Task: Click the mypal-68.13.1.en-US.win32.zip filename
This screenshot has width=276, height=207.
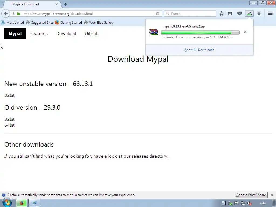Action: (x=183, y=26)
